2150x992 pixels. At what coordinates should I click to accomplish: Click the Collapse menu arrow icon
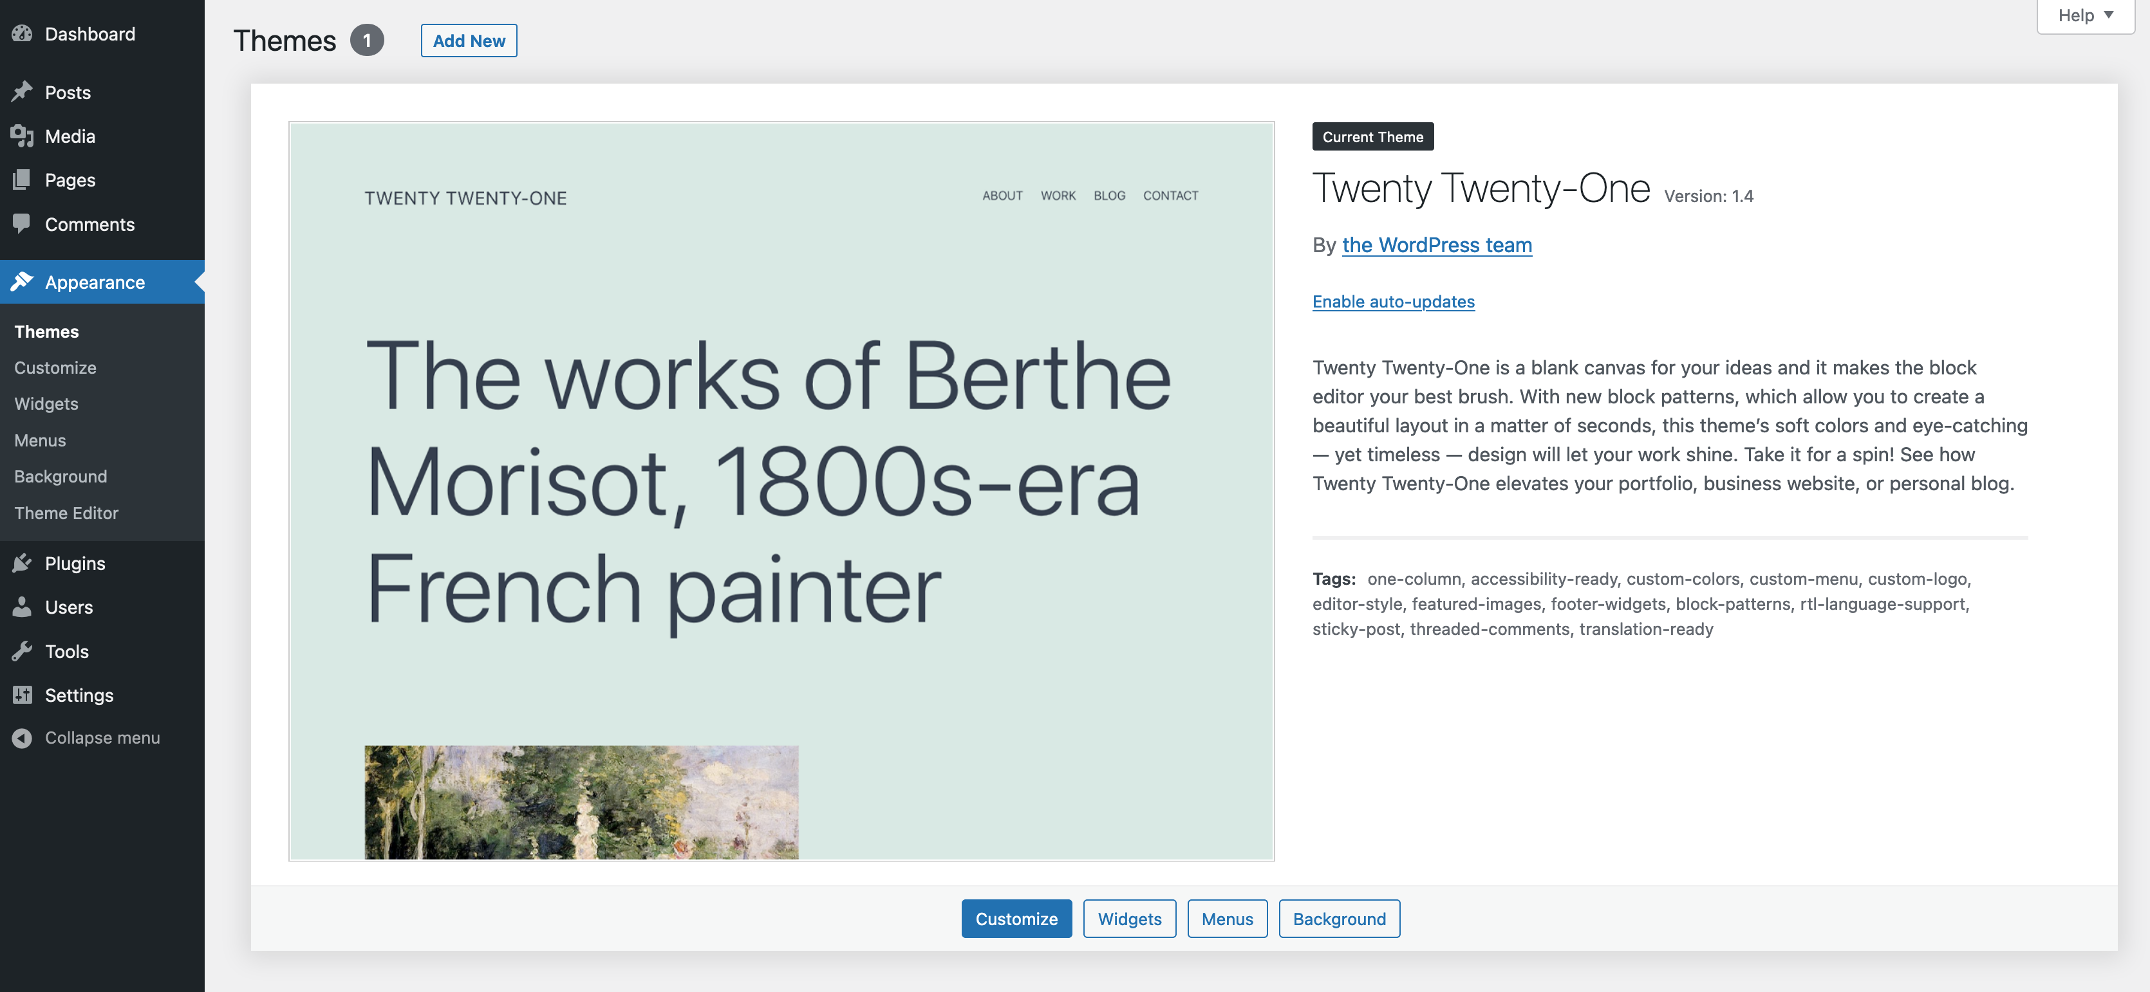[23, 737]
